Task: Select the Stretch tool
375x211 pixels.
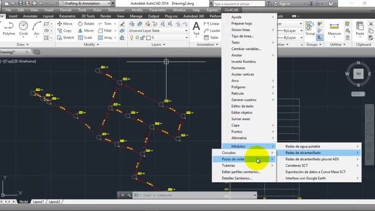Action: click(66, 38)
